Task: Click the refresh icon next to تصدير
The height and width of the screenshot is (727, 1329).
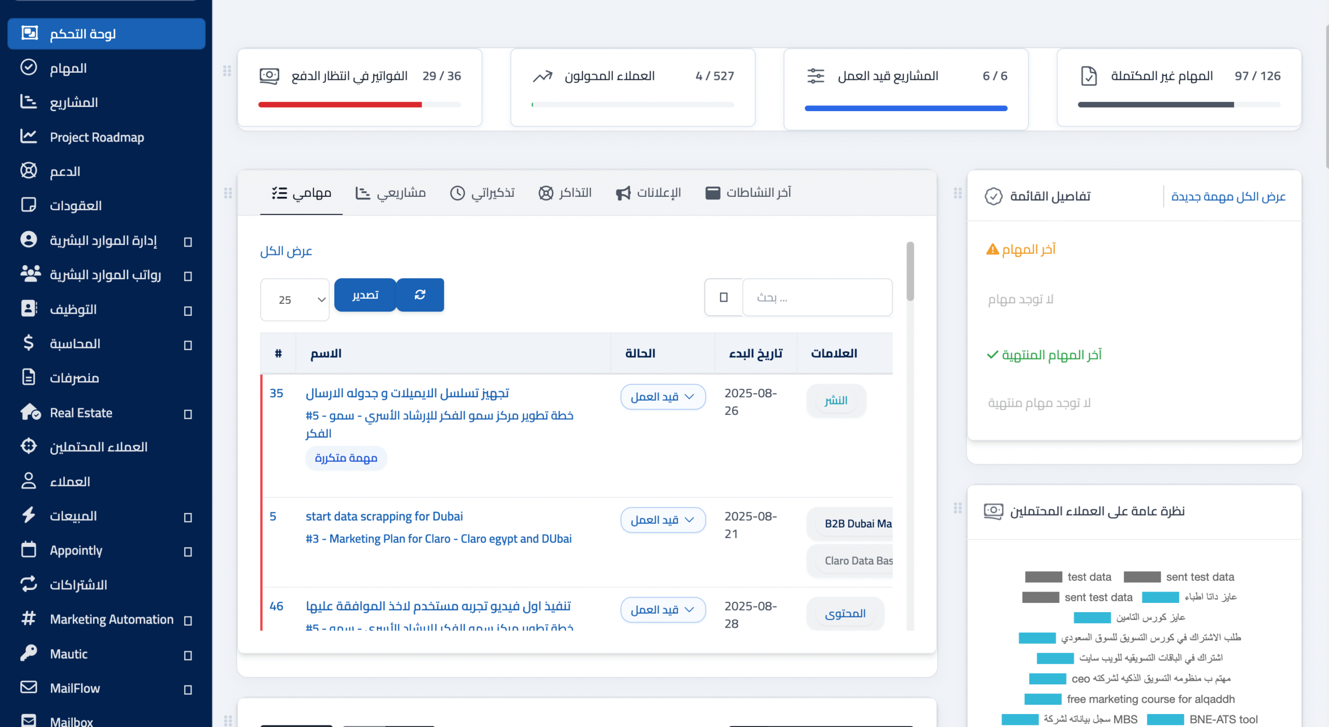Action: coord(421,295)
